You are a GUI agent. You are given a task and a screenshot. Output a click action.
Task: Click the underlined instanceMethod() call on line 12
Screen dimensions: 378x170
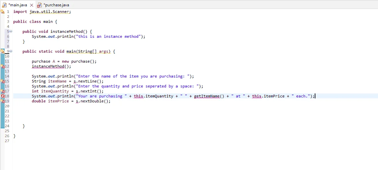coord(50,66)
